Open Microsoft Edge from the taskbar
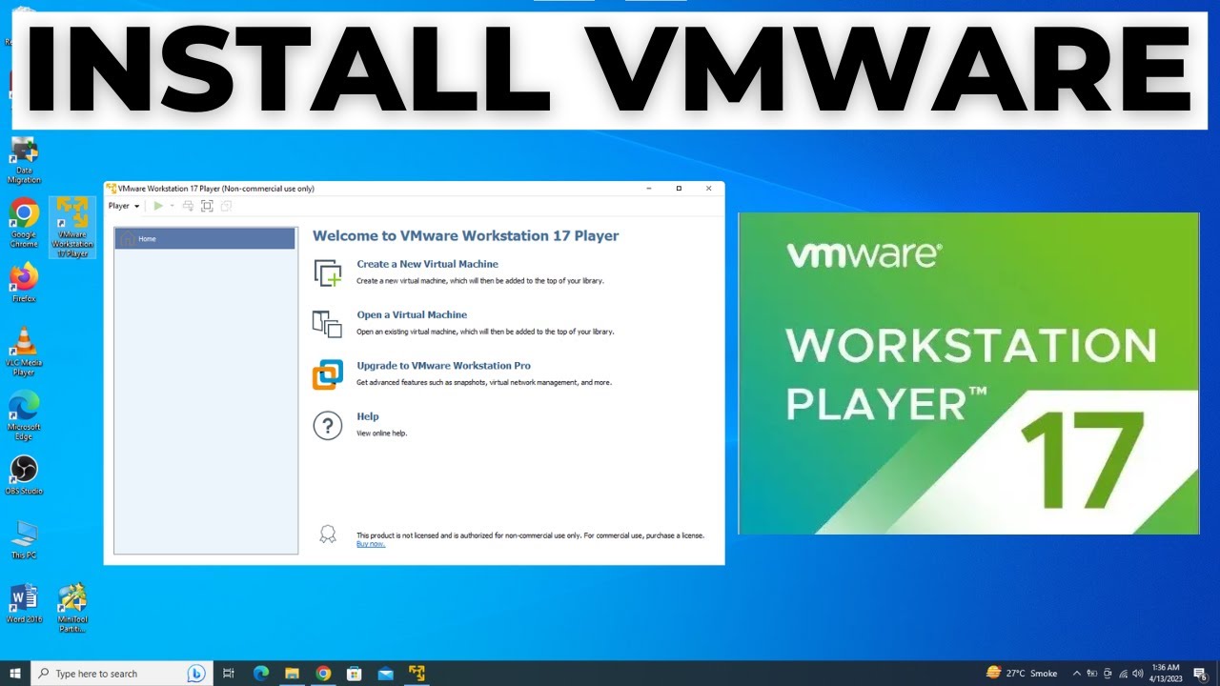 [261, 674]
